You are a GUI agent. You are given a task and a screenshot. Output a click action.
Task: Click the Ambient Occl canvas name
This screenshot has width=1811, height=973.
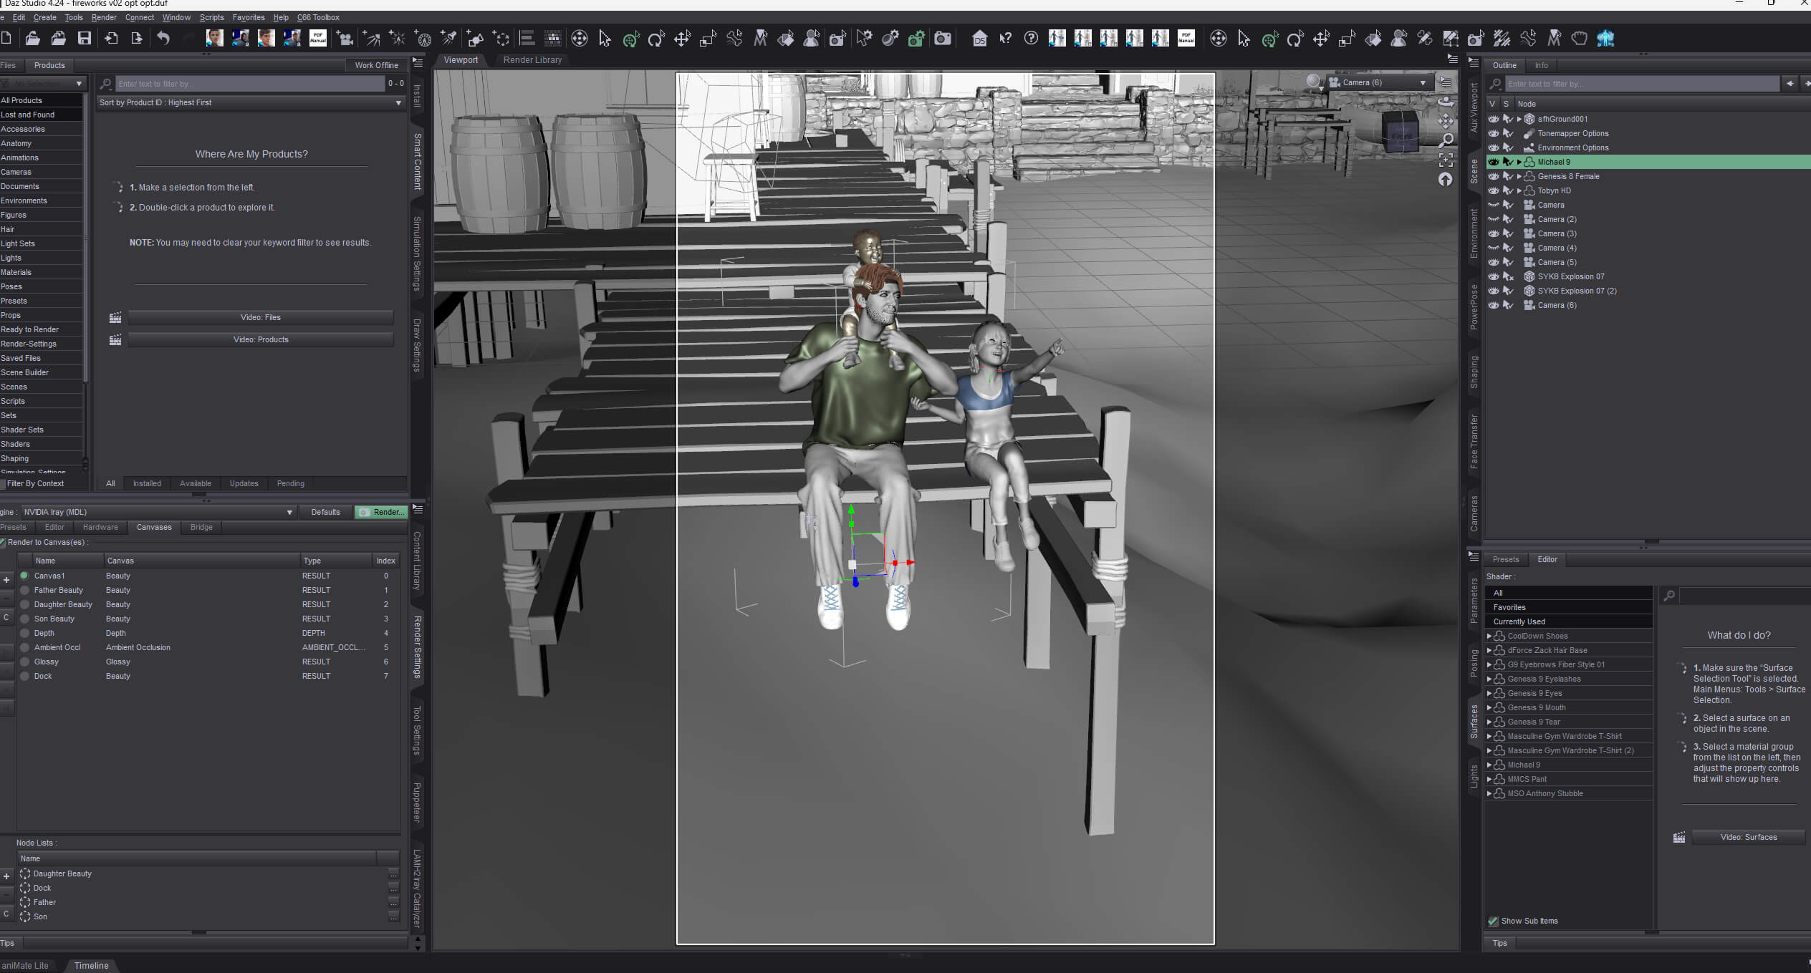(x=57, y=647)
